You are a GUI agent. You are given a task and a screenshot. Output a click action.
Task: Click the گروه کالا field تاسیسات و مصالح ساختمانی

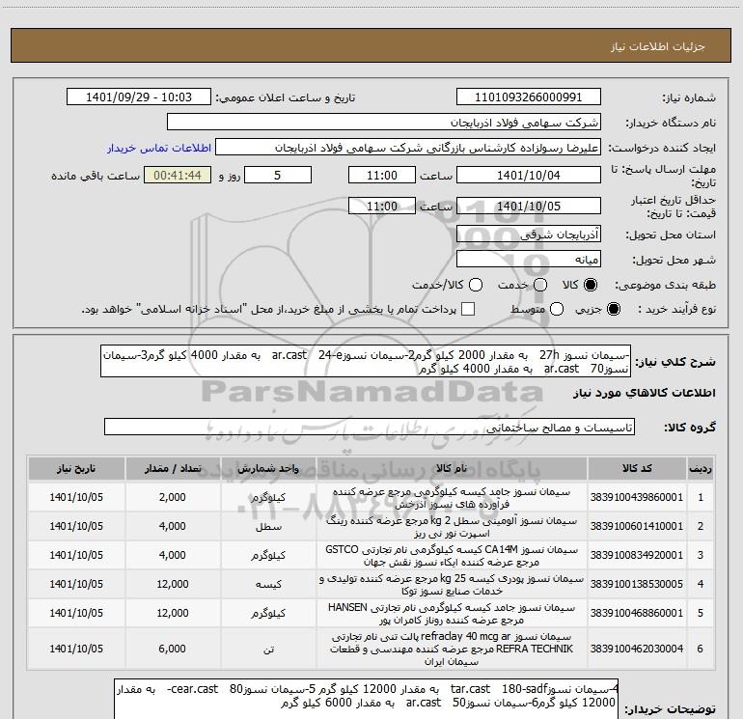coord(370,427)
